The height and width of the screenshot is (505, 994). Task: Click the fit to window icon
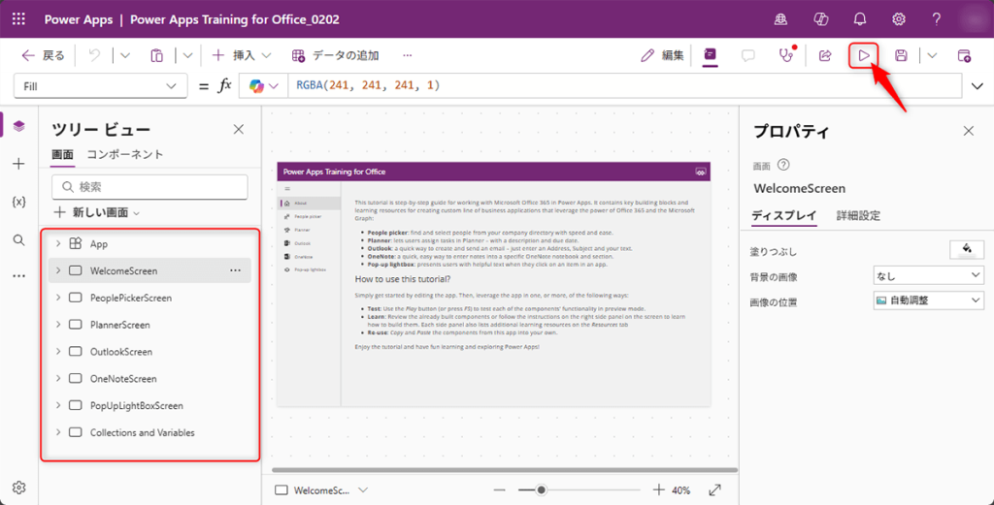pyautogui.click(x=714, y=489)
